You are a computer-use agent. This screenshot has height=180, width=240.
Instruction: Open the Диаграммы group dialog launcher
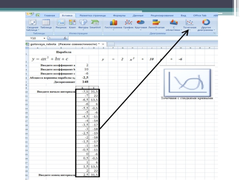click(214, 33)
